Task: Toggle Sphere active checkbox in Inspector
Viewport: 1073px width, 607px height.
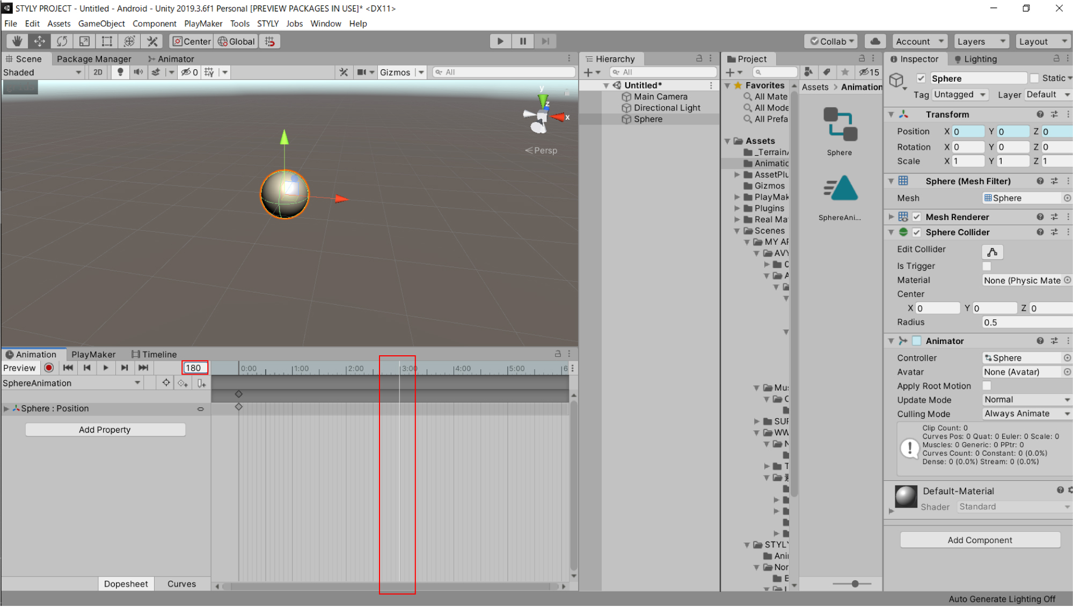Action: coord(921,78)
